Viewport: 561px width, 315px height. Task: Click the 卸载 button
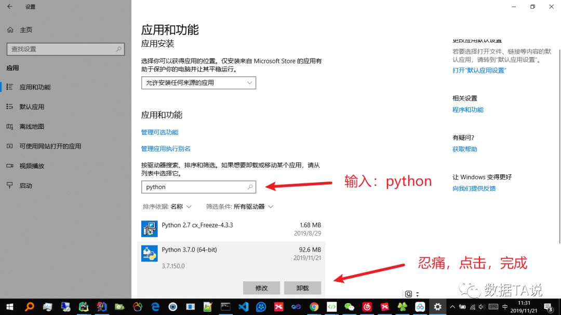coord(302,288)
